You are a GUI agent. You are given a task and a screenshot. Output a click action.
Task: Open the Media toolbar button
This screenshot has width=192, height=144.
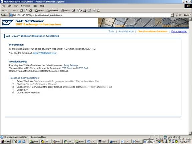pos(65,11)
